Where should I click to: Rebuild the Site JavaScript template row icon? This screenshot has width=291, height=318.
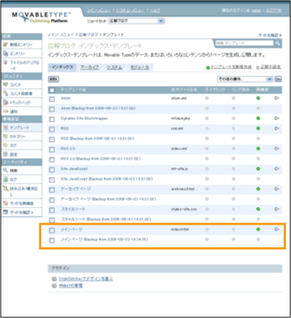coord(277,169)
